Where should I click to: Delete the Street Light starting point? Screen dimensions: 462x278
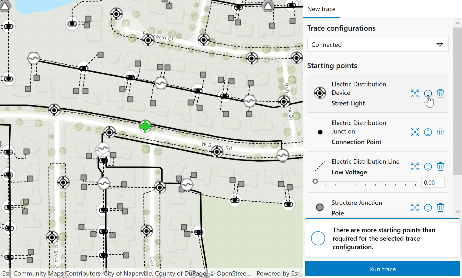tap(440, 93)
